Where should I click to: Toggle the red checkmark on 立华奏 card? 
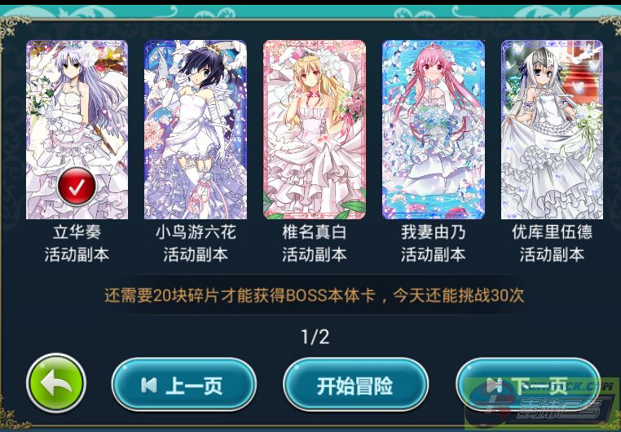point(77,187)
